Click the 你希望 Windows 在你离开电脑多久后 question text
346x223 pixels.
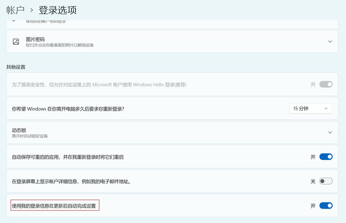coord(68,109)
